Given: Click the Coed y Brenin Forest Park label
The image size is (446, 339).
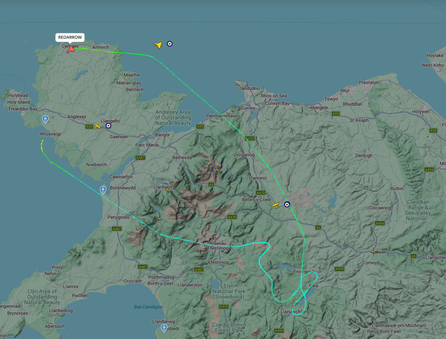Looking at the screenshot, I should point(229,327).
